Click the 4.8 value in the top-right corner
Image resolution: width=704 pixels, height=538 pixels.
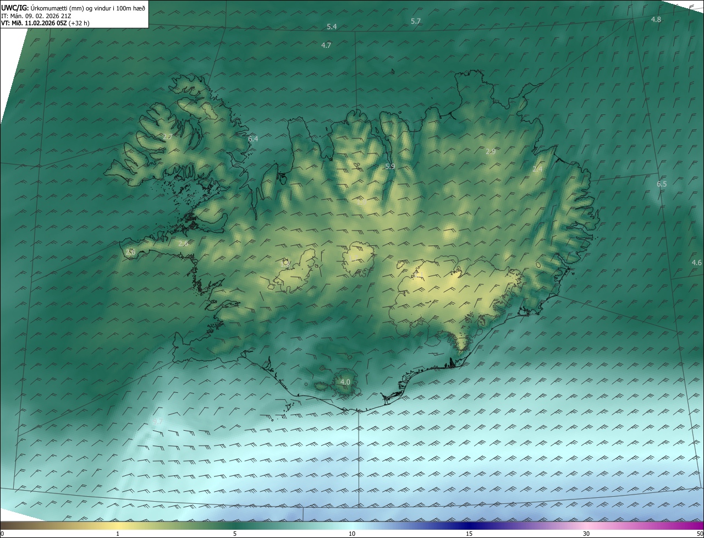pyautogui.click(x=656, y=19)
